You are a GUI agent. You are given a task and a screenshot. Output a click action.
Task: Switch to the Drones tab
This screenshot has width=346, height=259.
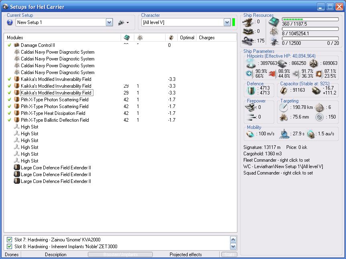[x=12, y=255]
